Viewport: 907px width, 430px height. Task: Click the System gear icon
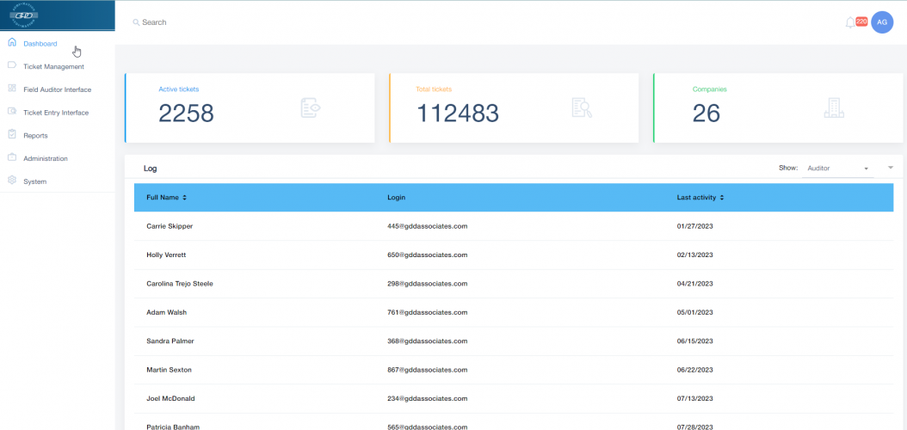tap(12, 181)
